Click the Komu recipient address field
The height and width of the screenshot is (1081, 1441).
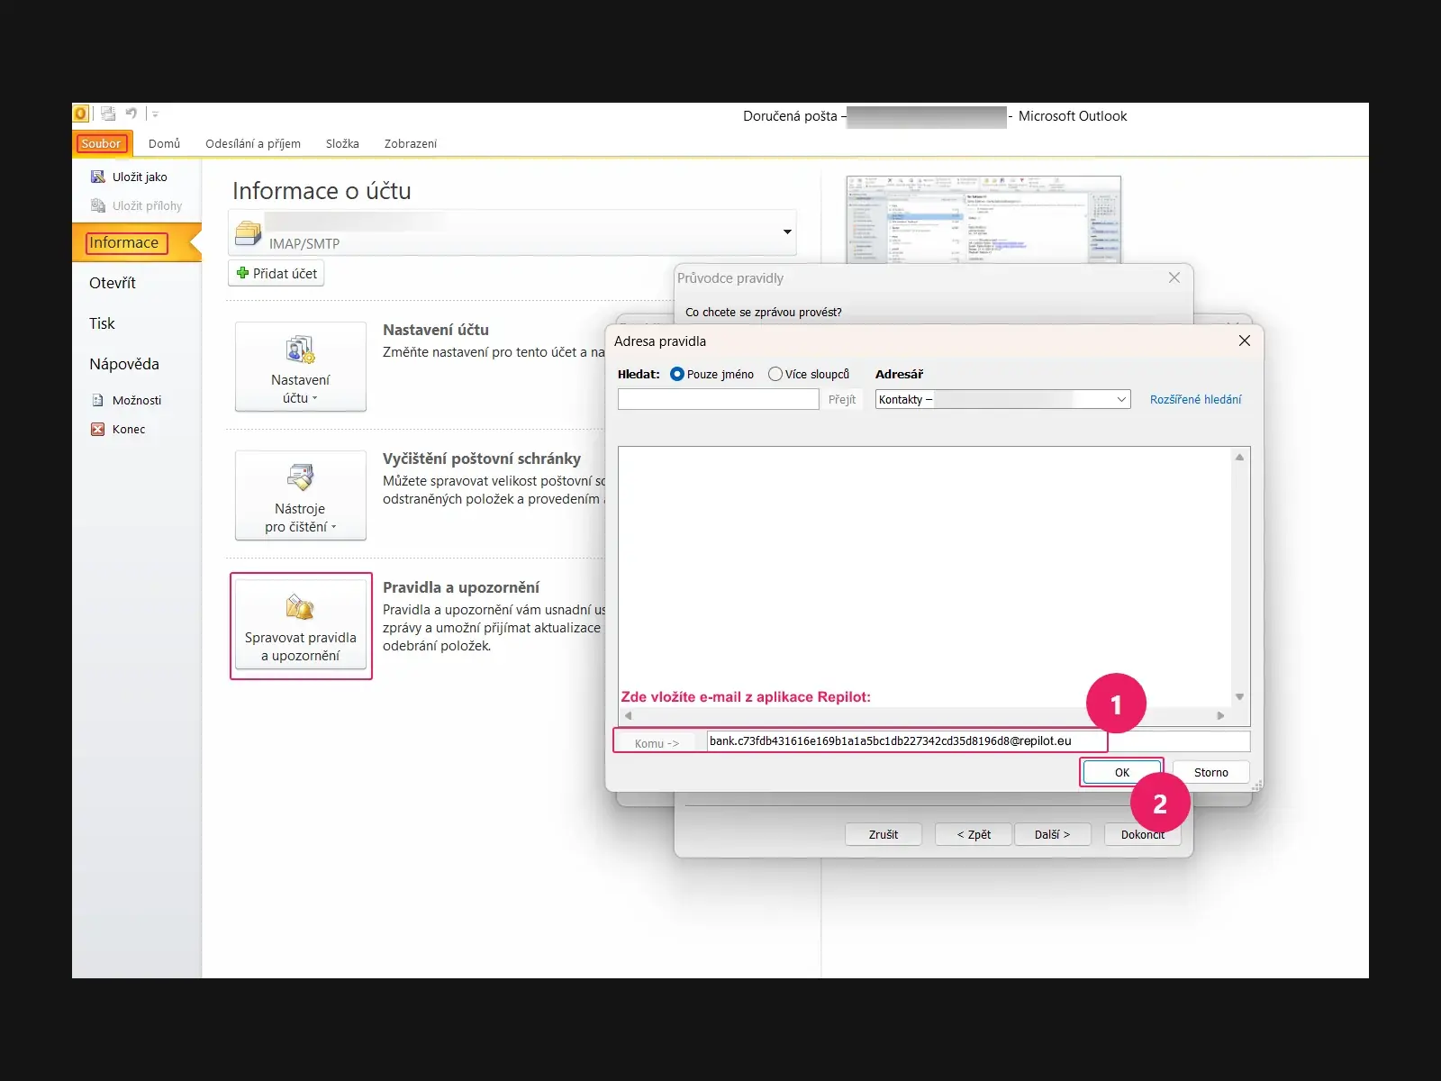tap(978, 741)
